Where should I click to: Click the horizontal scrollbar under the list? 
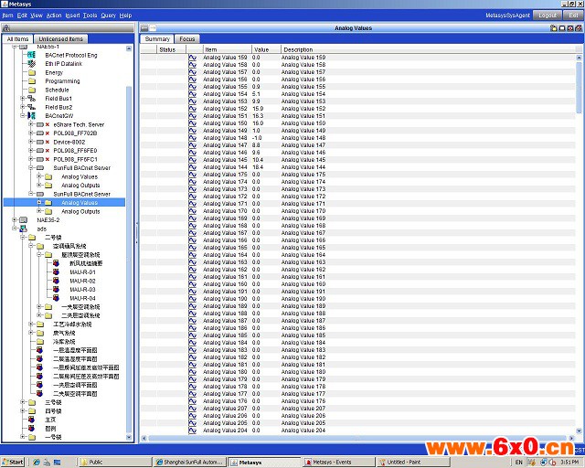[358, 438]
